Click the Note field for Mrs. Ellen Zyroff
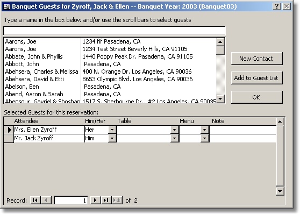The image size is (300, 215). pos(242,130)
